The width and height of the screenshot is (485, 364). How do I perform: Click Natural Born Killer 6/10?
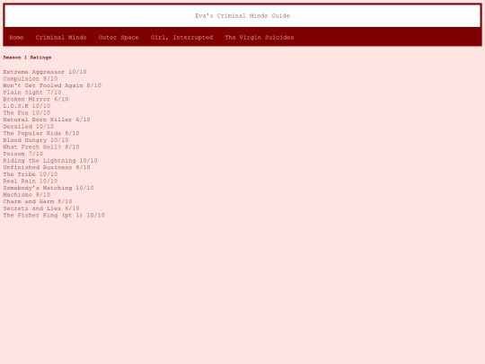pos(47,120)
